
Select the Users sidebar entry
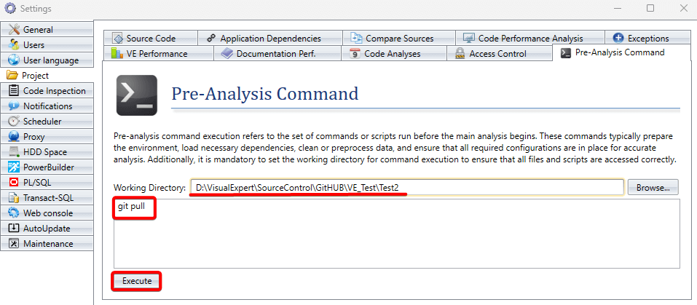point(47,45)
